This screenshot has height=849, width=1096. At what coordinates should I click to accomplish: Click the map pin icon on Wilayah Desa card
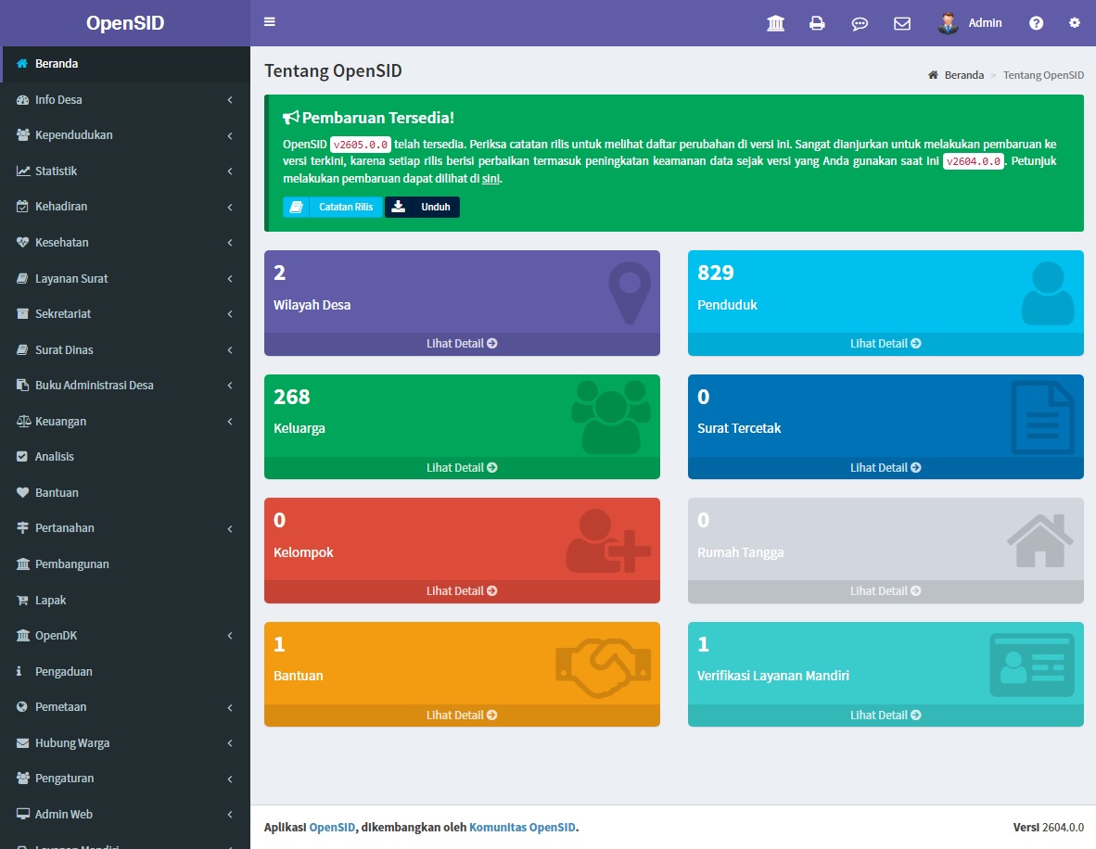point(630,293)
